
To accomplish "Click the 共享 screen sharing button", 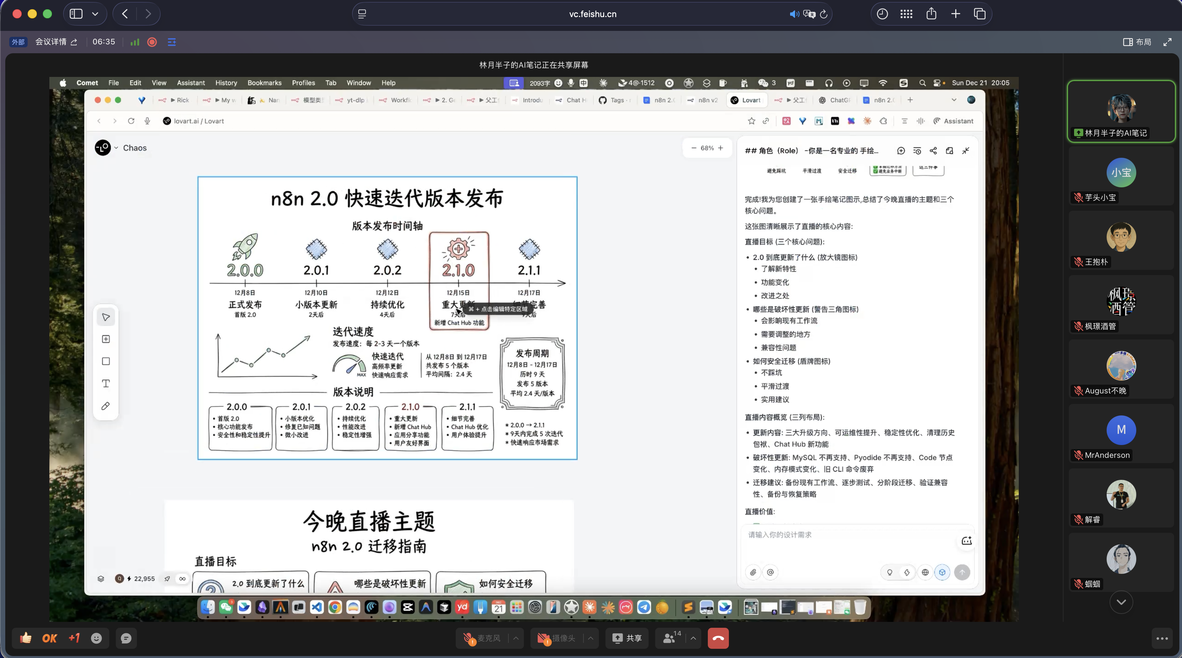I will [x=627, y=638].
